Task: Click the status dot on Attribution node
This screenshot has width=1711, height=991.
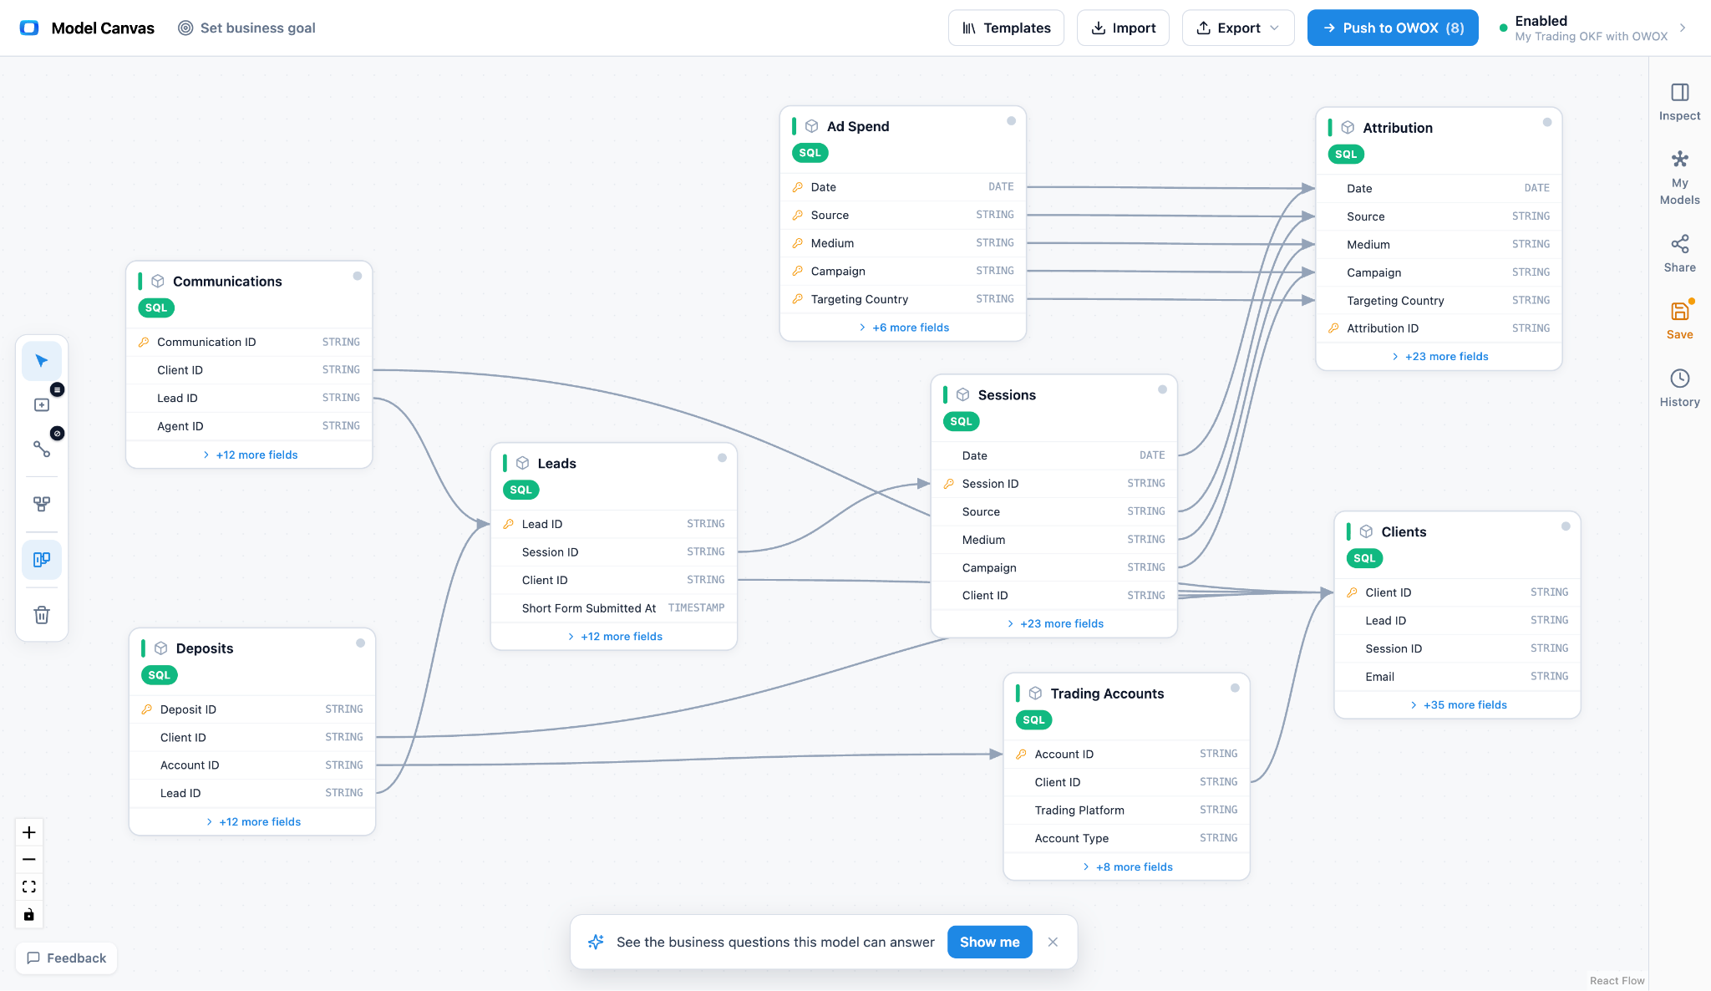Action: [1547, 122]
